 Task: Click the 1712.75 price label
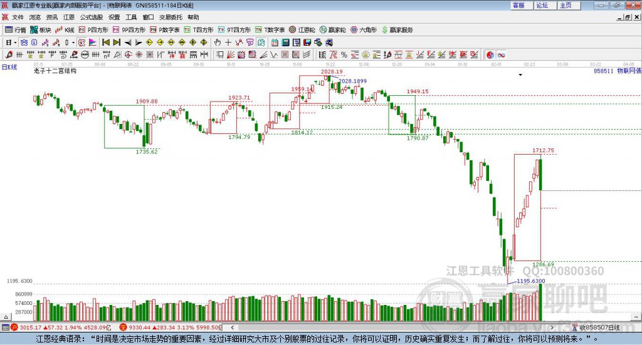(x=543, y=150)
